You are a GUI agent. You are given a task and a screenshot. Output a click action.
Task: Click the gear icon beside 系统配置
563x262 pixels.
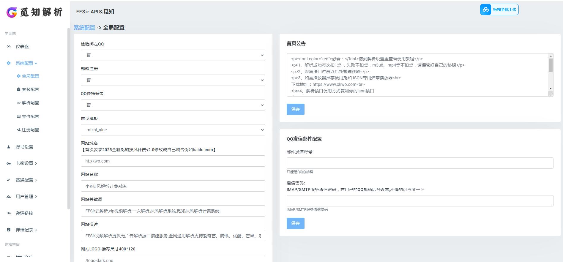coord(9,63)
